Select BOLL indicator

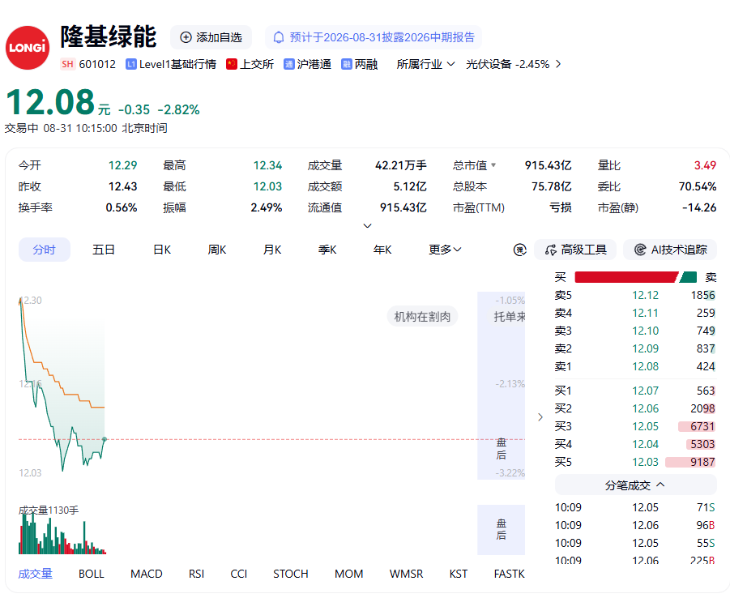[92, 575]
